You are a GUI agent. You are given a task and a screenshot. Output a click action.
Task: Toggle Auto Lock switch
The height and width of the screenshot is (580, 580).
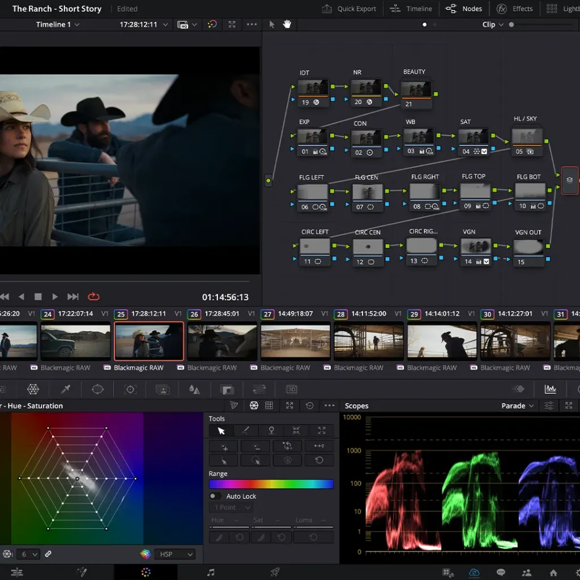(215, 496)
